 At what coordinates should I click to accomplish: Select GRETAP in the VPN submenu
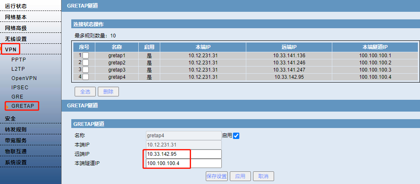click(23, 106)
